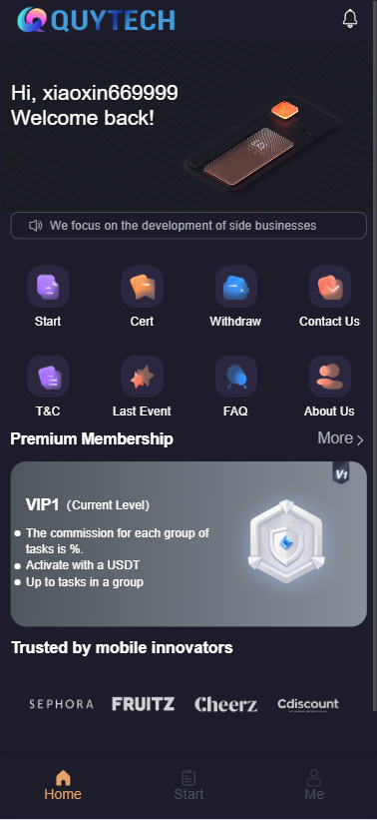The height and width of the screenshot is (820, 377).
Task: Click the silver VIP shield badge
Action: coord(286,541)
